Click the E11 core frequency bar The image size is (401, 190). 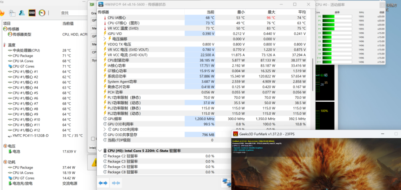(x=337, y=62)
